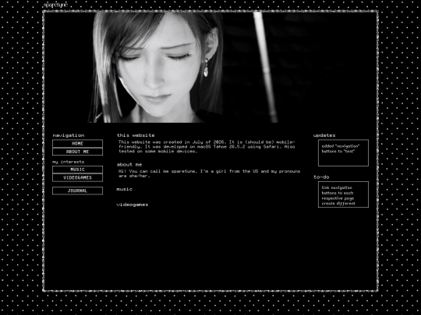Click the 'to-do' heading
The image size is (421, 315).
pos(321,177)
